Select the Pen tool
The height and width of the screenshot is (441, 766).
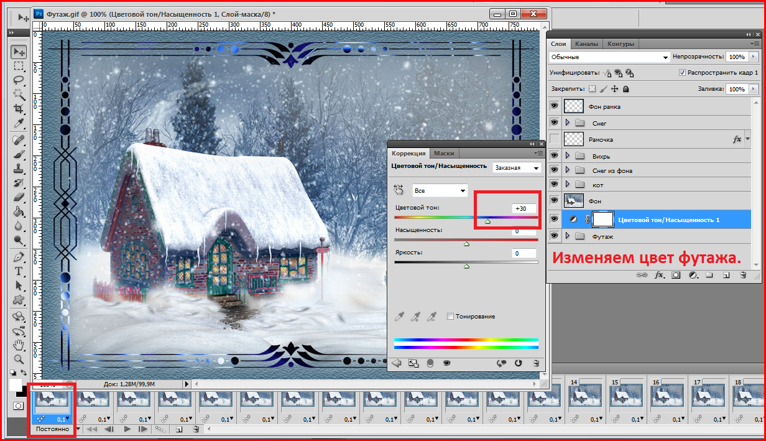pos(19,257)
